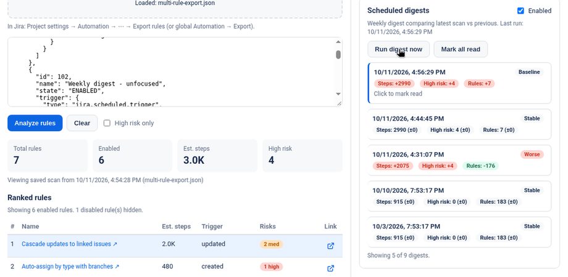Click the Worse status badge
This screenshot has width=568, height=277.
532,155
